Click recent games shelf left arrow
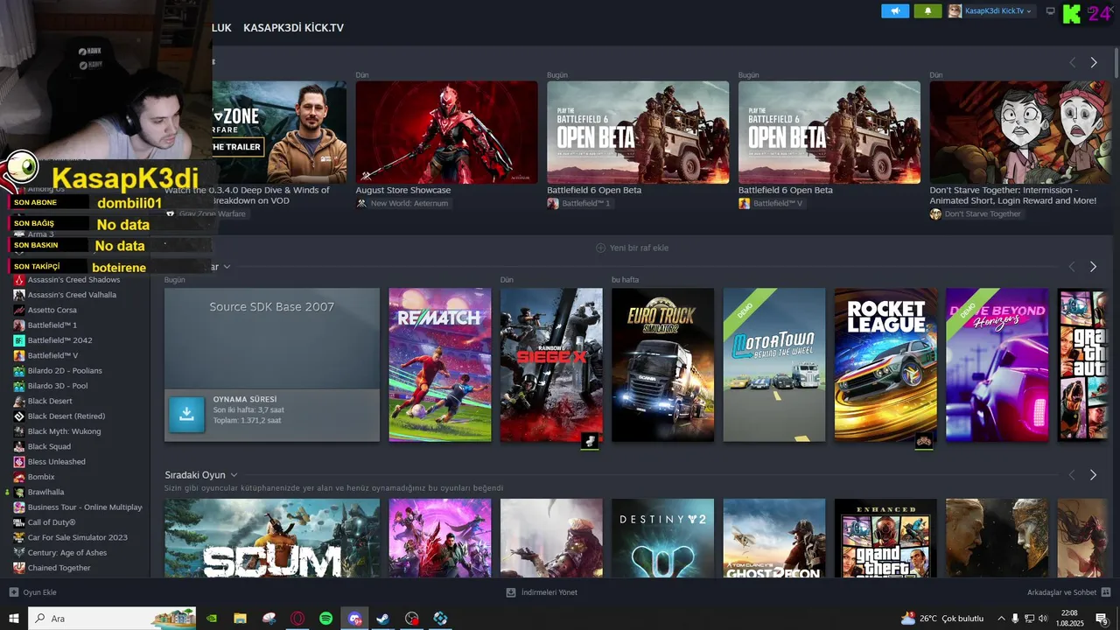 click(x=1072, y=266)
